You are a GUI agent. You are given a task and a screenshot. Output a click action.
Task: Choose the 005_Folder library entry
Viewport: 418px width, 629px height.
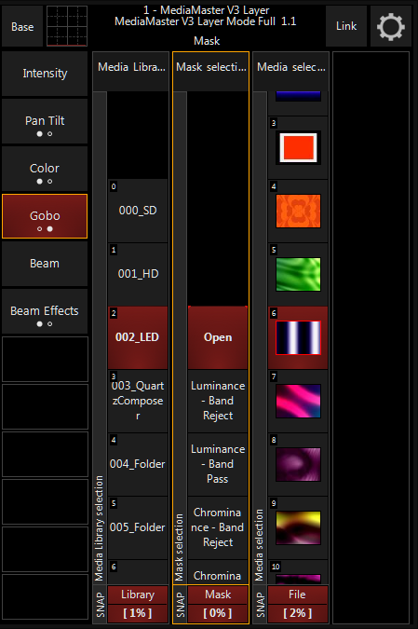pos(138,527)
